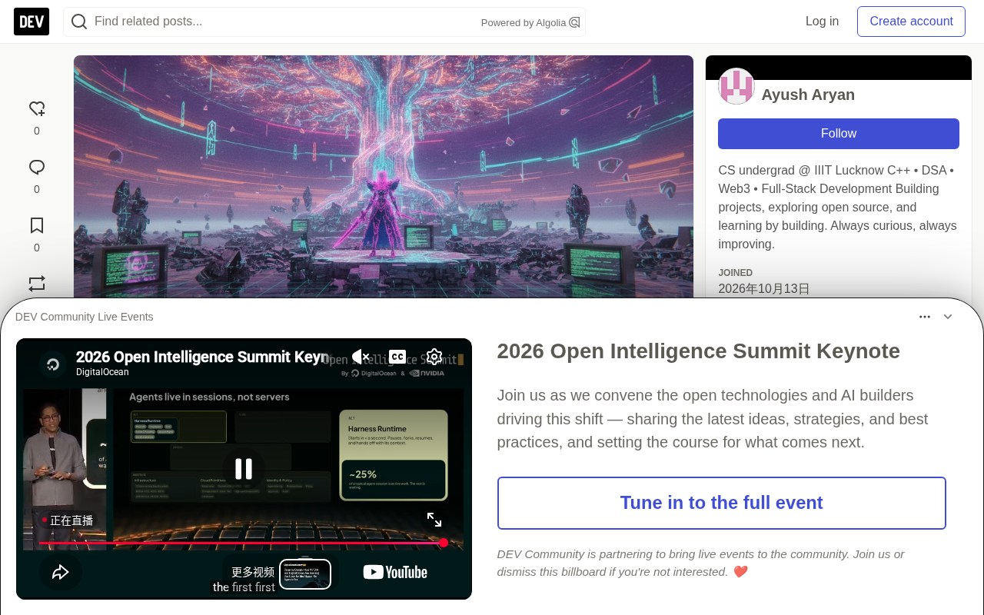Open the Ayush Aryan profile name link

(x=808, y=95)
